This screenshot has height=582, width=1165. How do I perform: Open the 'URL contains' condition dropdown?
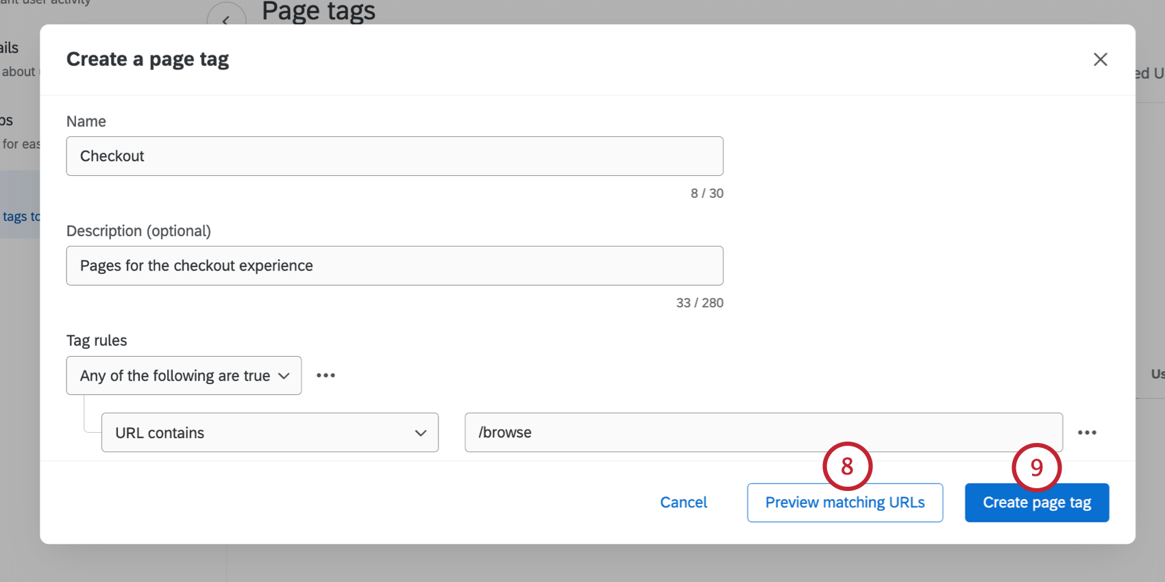point(269,433)
